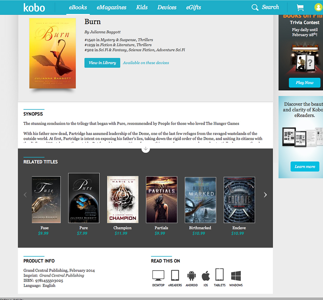The width and height of the screenshot is (323, 300).
Task: Open the Kids section
Action: (x=142, y=8)
